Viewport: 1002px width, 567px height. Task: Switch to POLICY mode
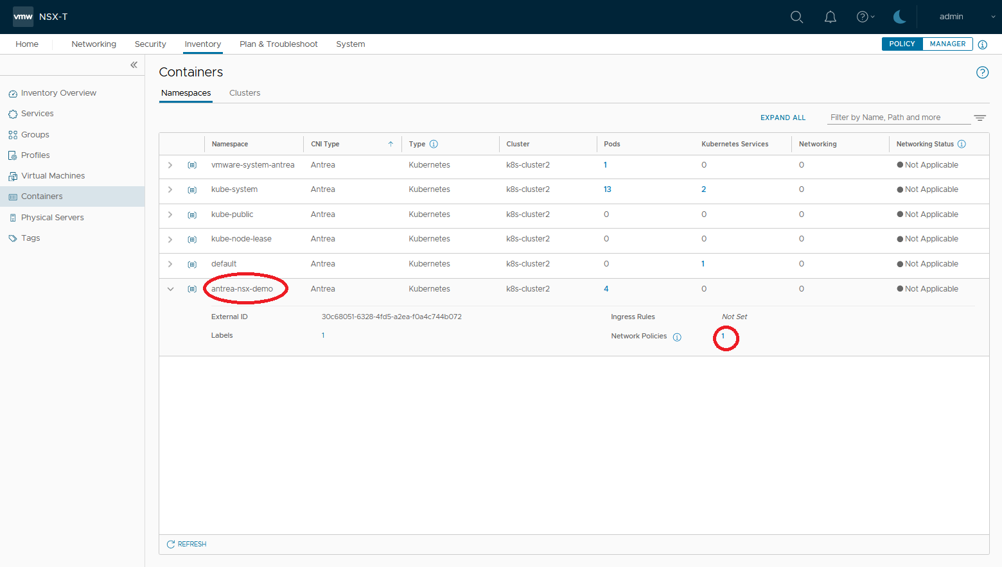pos(902,44)
